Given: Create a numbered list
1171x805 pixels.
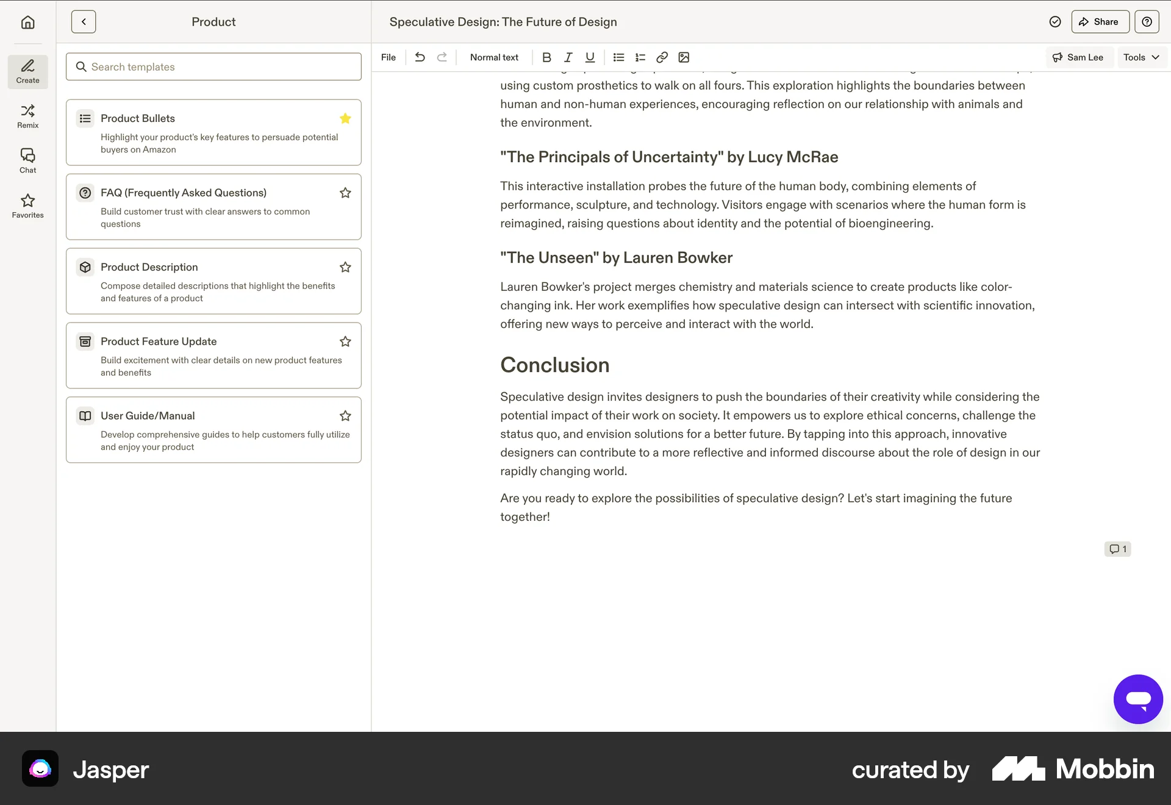Looking at the screenshot, I should [x=640, y=57].
